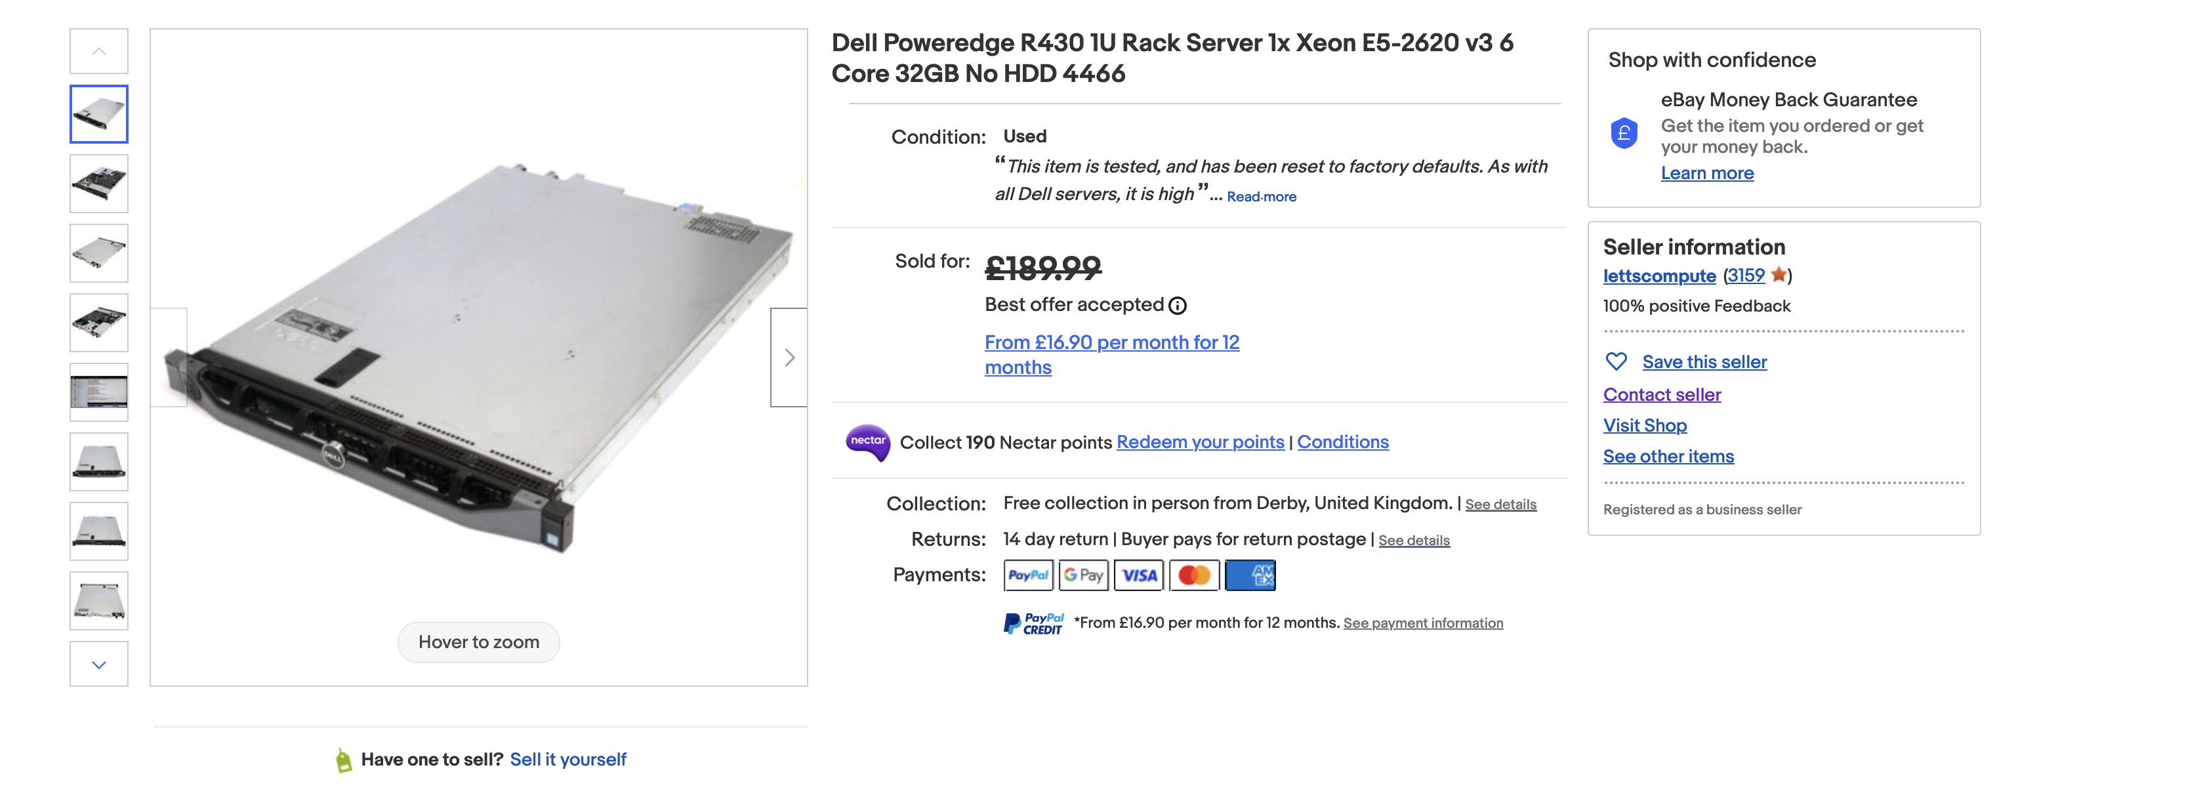Select the second server thumbnail image
The image size is (2203, 799).
(x=99, y=184)
